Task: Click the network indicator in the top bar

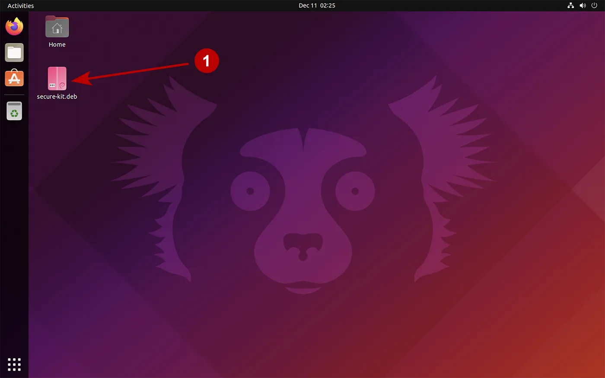Action: pos(570,5)
